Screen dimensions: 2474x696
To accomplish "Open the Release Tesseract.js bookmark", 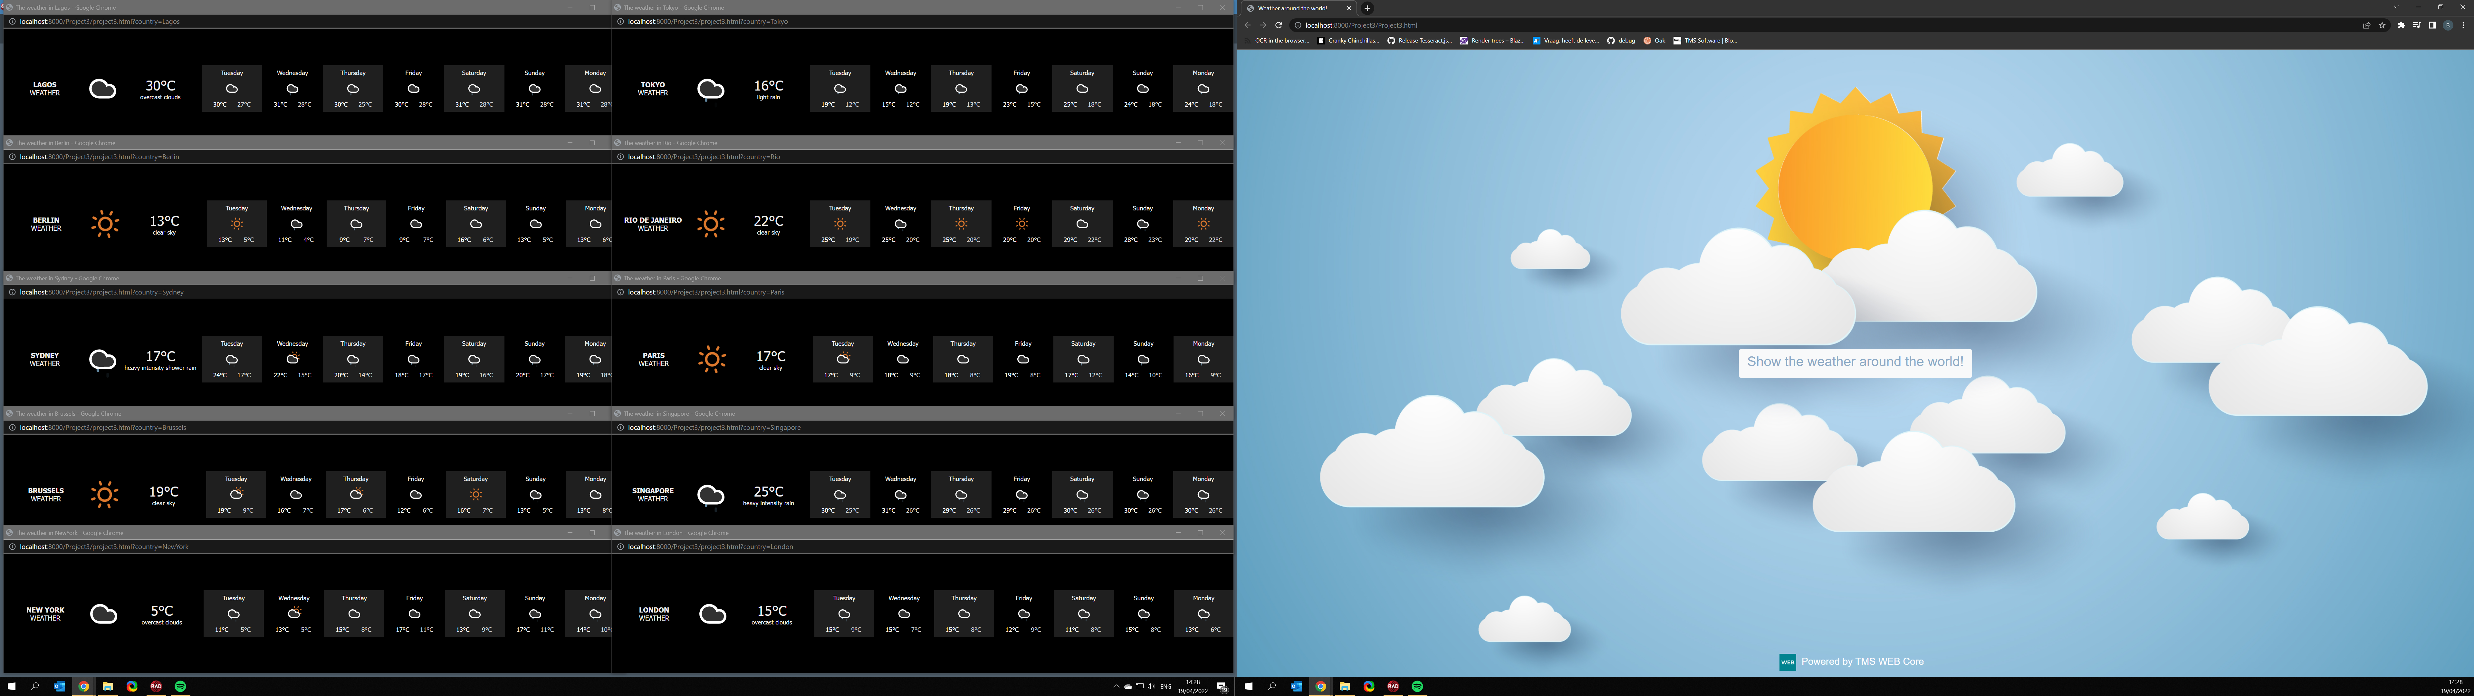I will coord(1419,40).
